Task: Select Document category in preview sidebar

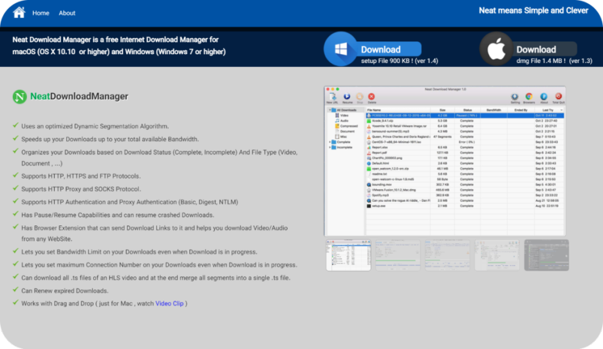Action: [x=344, y=131]
